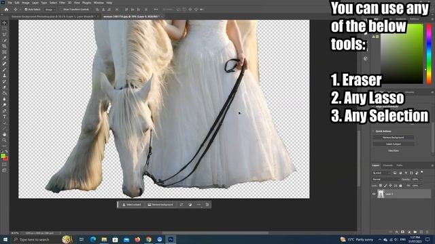
Task: Toggle lock position icon
Action: coord(390,186)
